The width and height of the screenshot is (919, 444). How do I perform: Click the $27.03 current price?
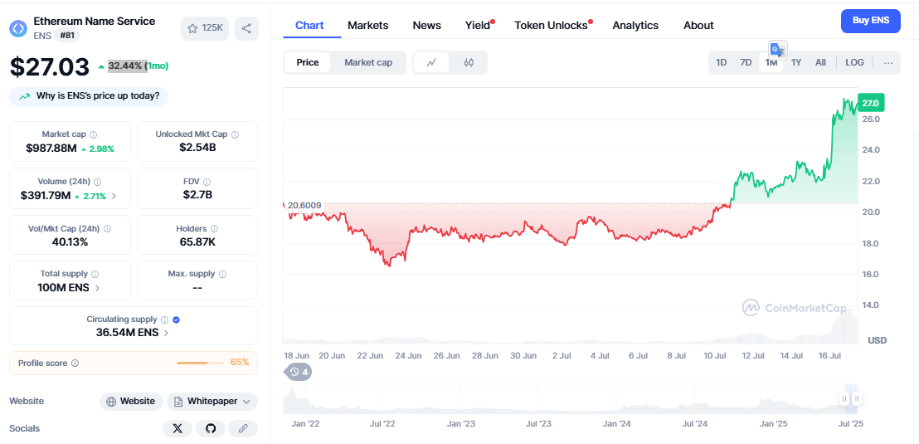click(x=50, y=66)
